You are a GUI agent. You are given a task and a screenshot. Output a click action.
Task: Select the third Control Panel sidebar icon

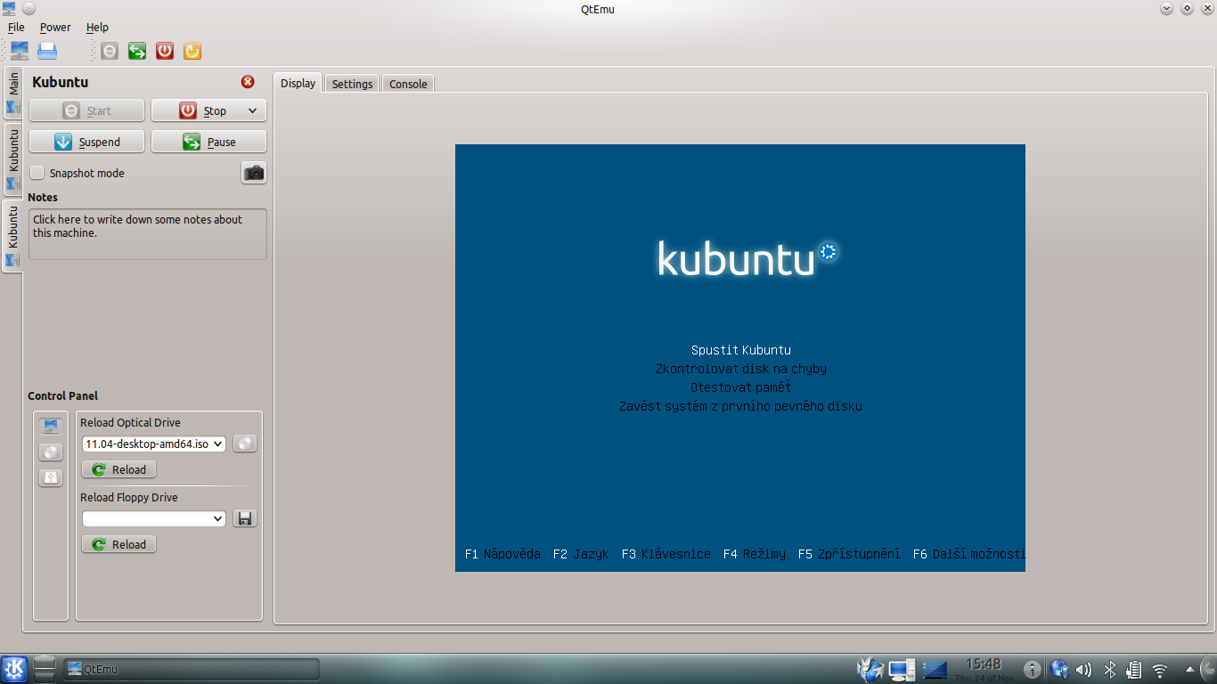coord(51,478)
